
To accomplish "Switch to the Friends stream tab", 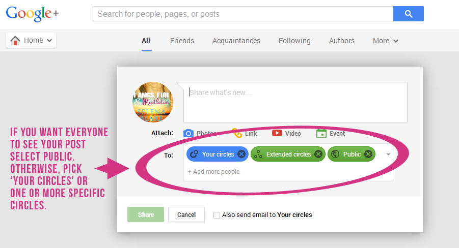I will [182, 41].
